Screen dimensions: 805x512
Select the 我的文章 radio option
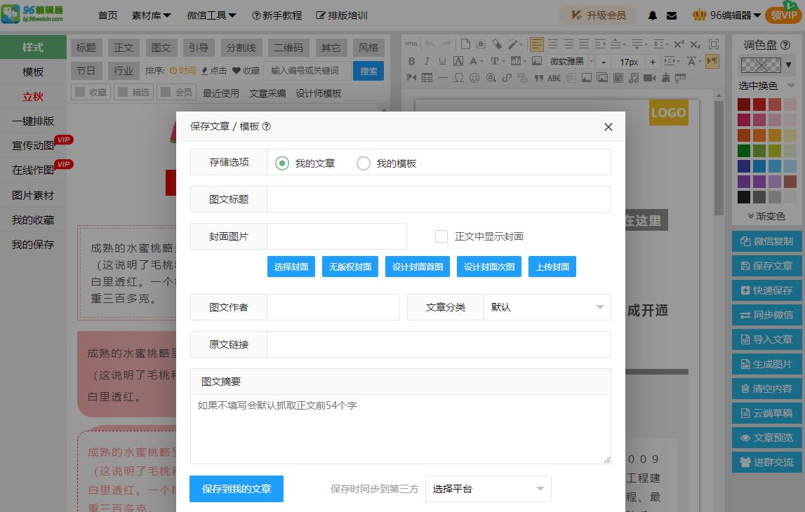(x=283, y=162)
